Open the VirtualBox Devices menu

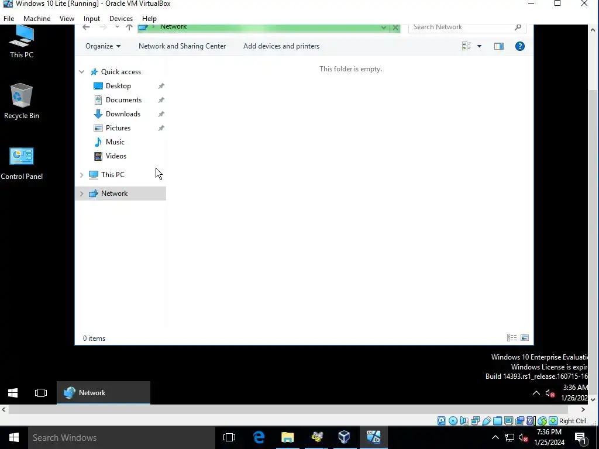(x=121, y=18)
